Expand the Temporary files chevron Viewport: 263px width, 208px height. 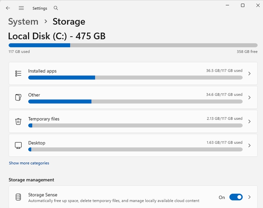click(x=250, y=121)
